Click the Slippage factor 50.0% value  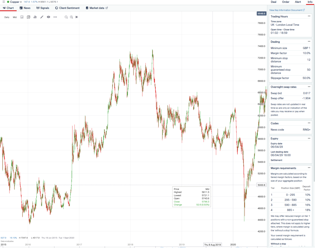(x=306, y=78)
